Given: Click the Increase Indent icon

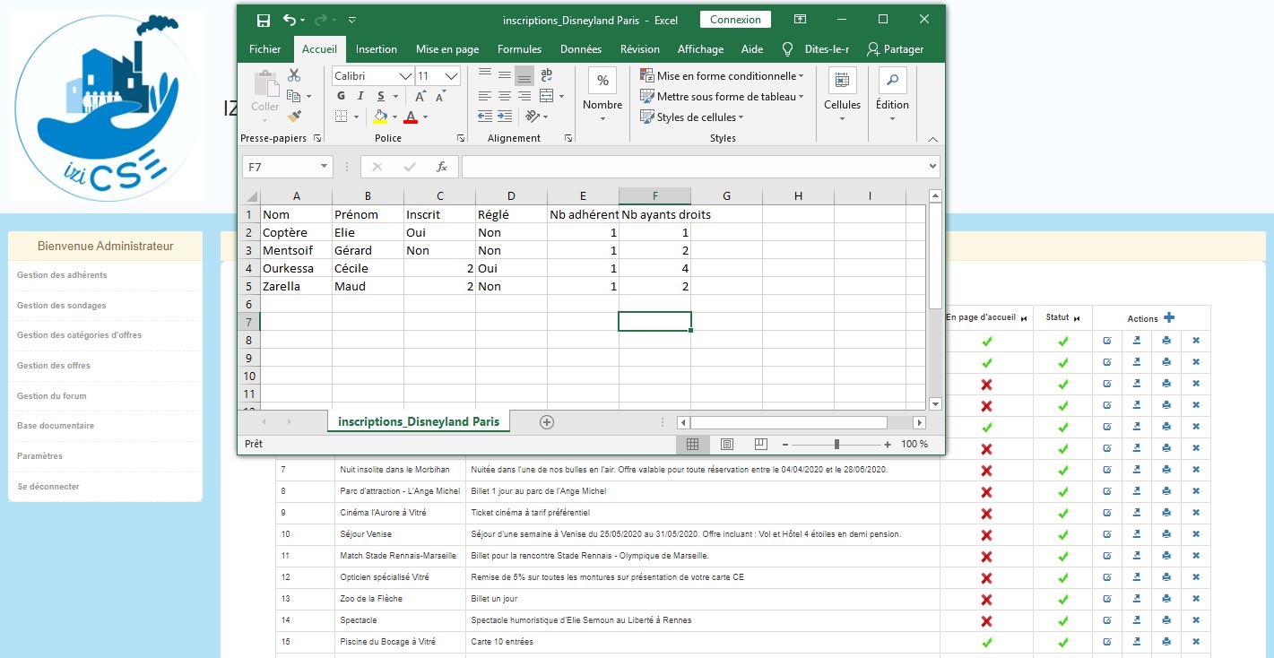Looking at the screenshot, I should (x=505, y=116).
